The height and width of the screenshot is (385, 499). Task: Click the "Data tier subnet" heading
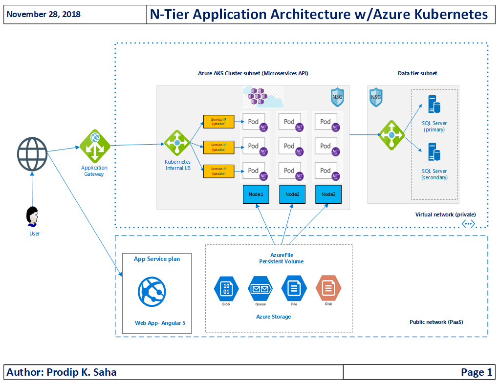pyautogui.click(x=417, y=73)
